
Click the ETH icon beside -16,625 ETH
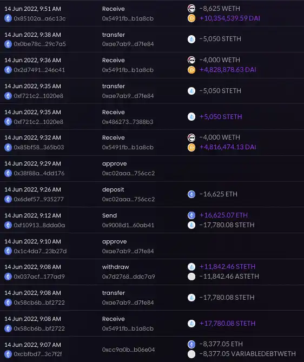coord(191,194)
